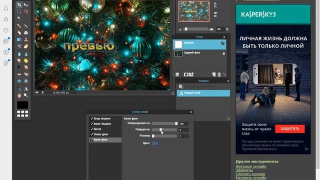
Task: Click zoom-in large mountain icon in Navigator
Action: 211,29
